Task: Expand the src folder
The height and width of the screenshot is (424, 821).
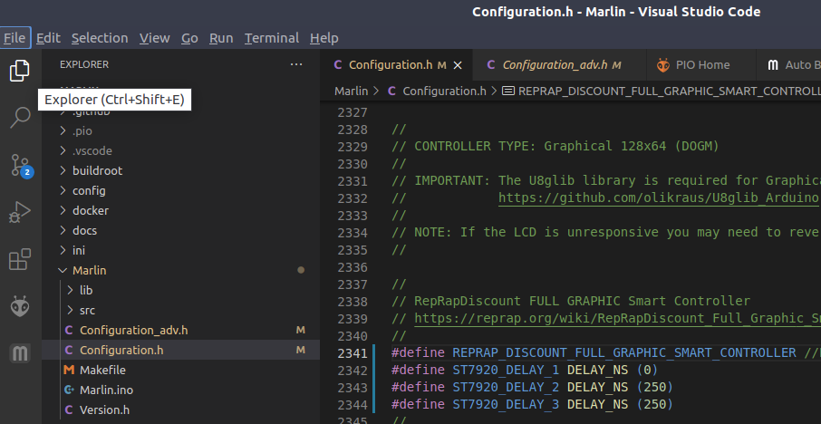Action: 180,310
